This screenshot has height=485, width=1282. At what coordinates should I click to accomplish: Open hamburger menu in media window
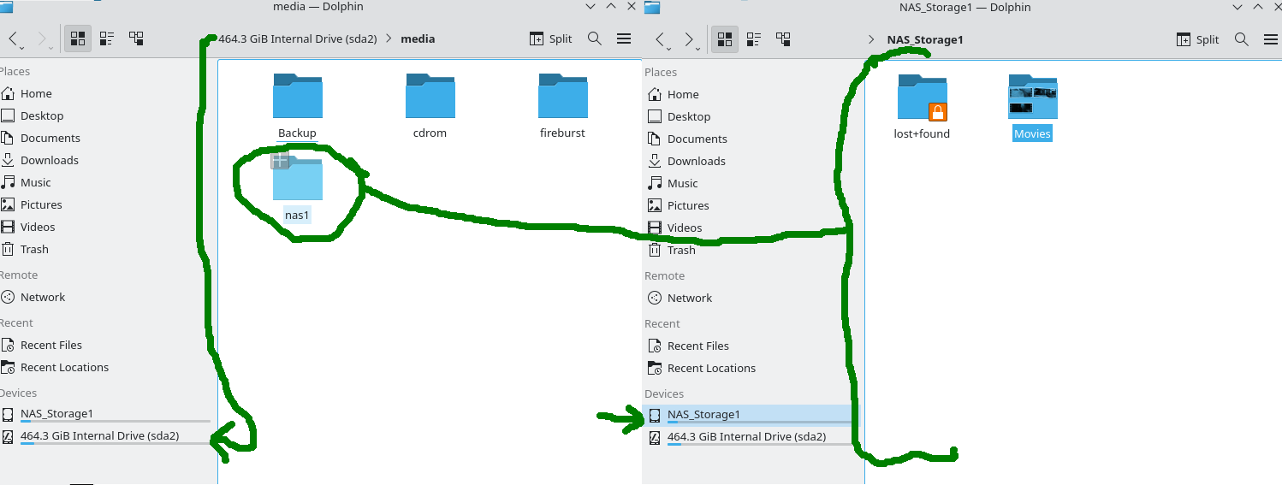tap(624, 38)
